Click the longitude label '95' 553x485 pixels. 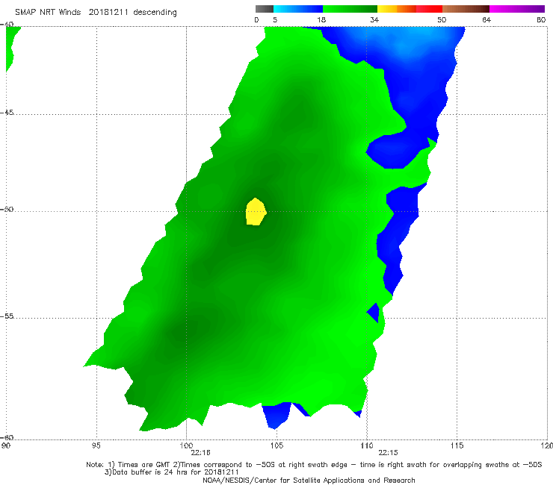pyautogui.click(x=96, y=446)
